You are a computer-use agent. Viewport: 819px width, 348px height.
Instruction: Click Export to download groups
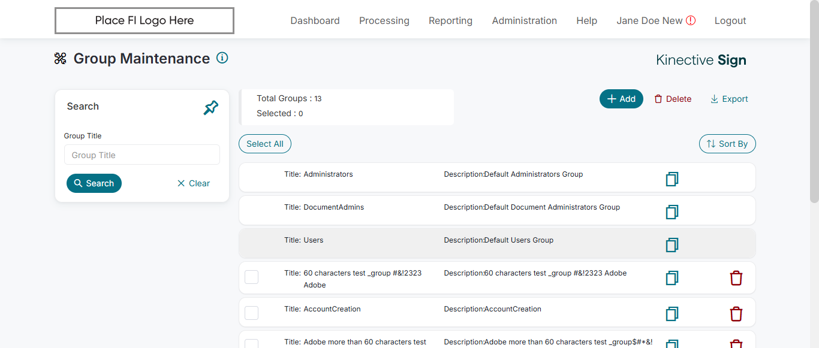[x=729, y=99]
